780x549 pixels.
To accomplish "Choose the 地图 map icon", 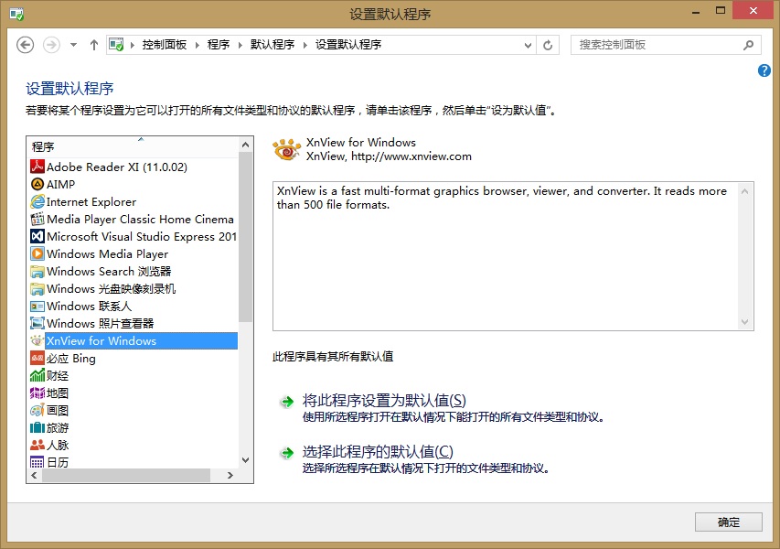I will [37, 393].
